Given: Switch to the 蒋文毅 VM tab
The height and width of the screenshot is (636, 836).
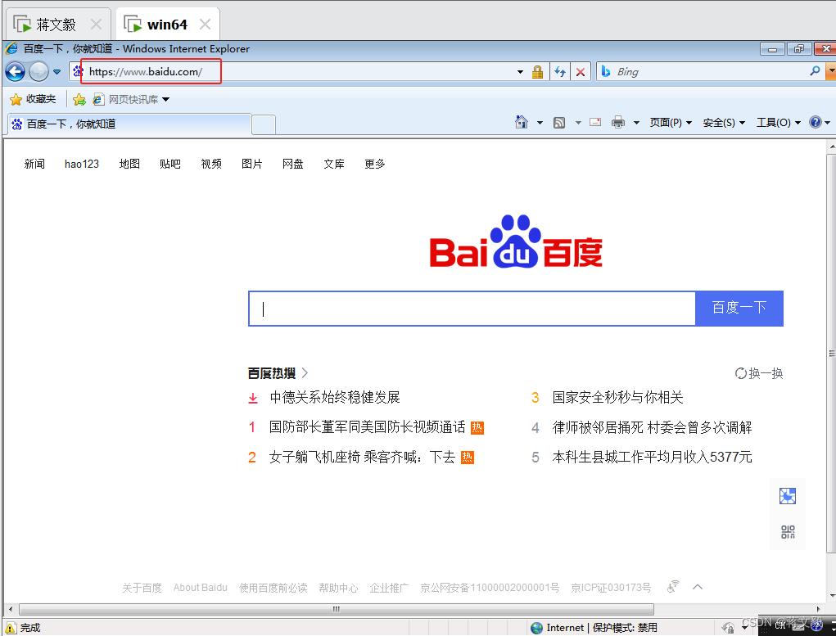Looking at the screenshot, I should (56, 25).
